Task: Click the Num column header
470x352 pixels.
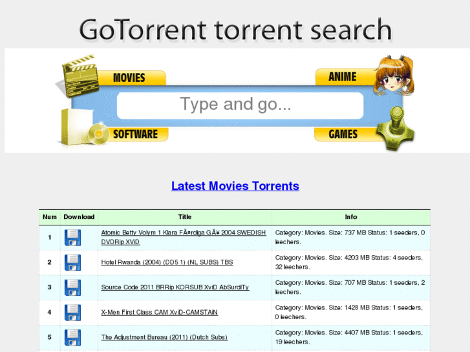Action: [50, 217]
